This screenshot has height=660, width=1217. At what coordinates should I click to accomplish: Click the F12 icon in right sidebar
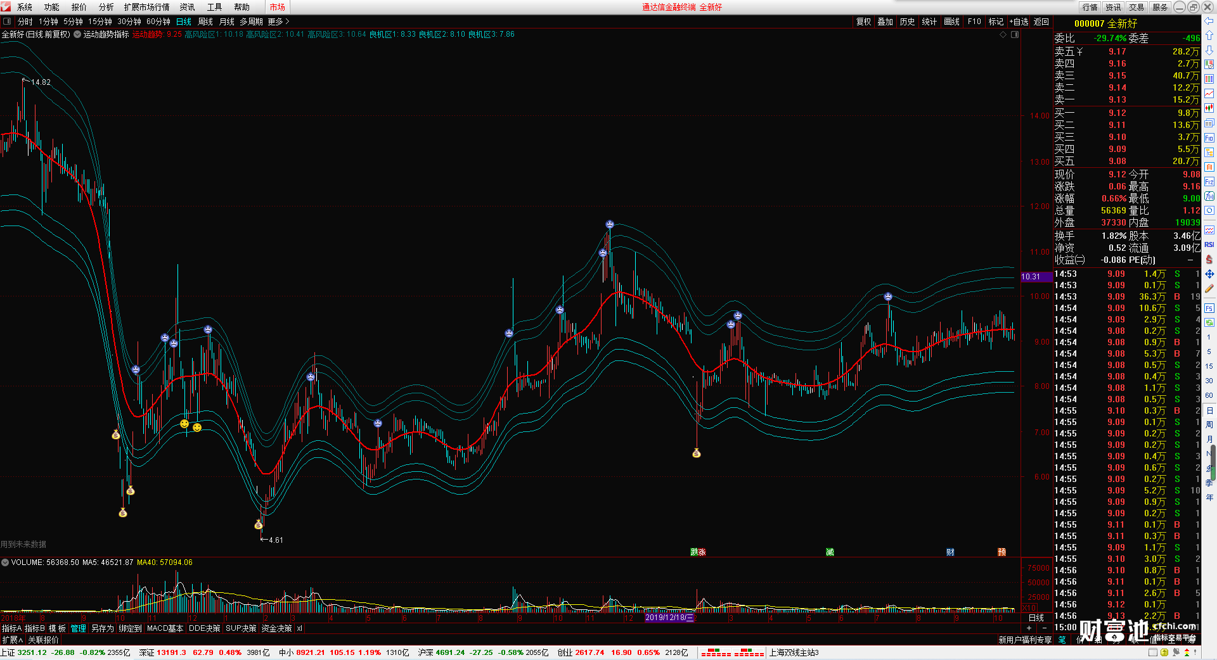pyautogui.click(x=1209, y=182)
